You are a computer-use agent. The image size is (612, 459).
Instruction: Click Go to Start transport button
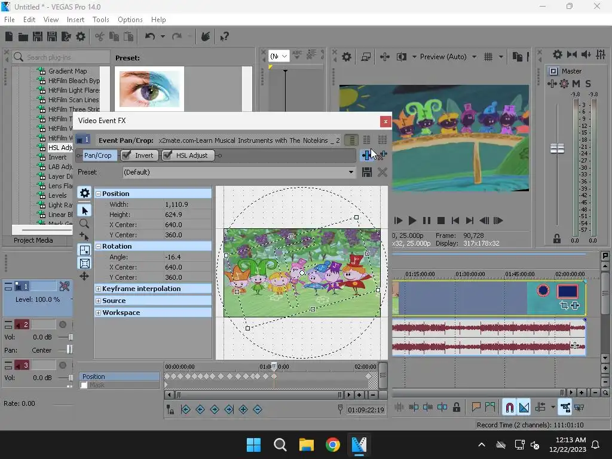[x=455, y=221]
